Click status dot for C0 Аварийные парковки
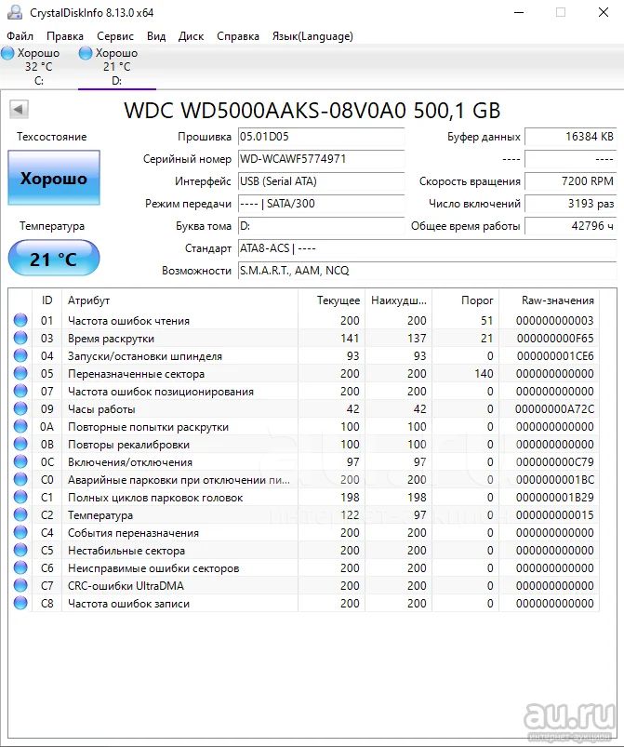This screenshot has width=624, height=747. pos(20,479)
